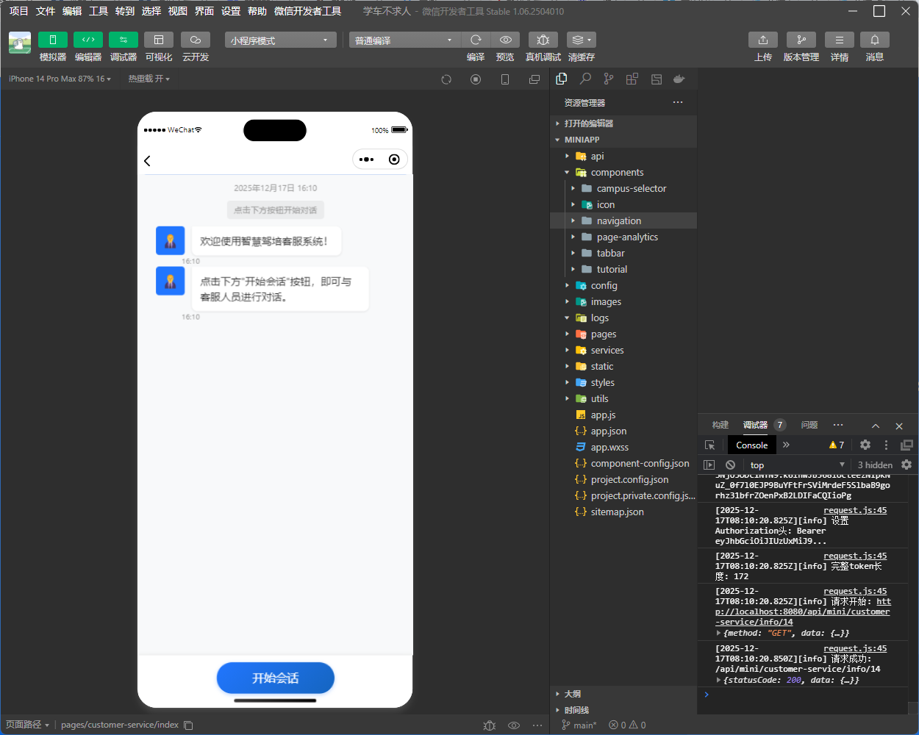Open the 真机调试 (remote debug) tool
The image size is (919, 735).
543,40
